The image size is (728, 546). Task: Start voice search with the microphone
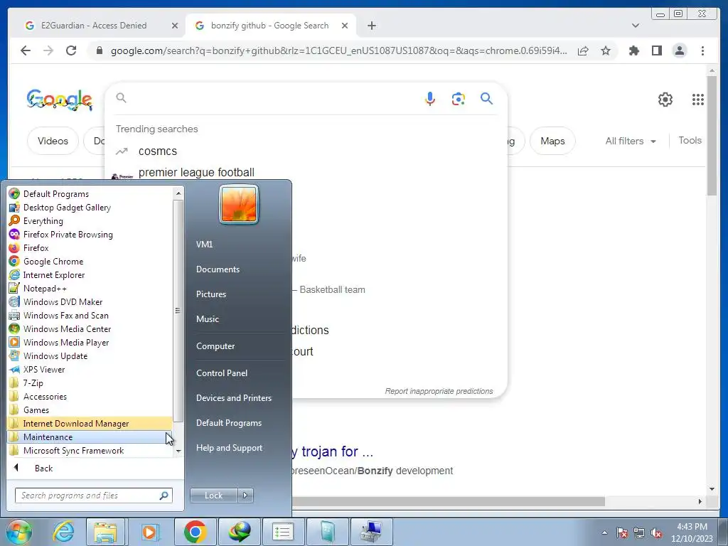[430, 98]
